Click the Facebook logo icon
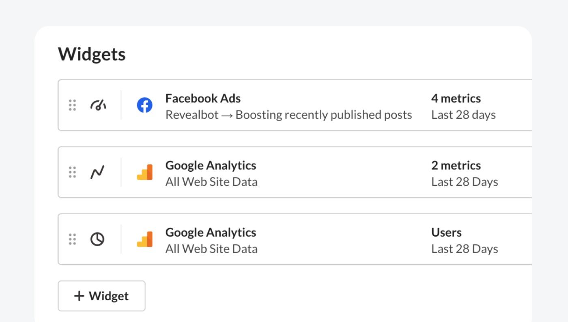 pyautogui.click(x=144, y=105)
